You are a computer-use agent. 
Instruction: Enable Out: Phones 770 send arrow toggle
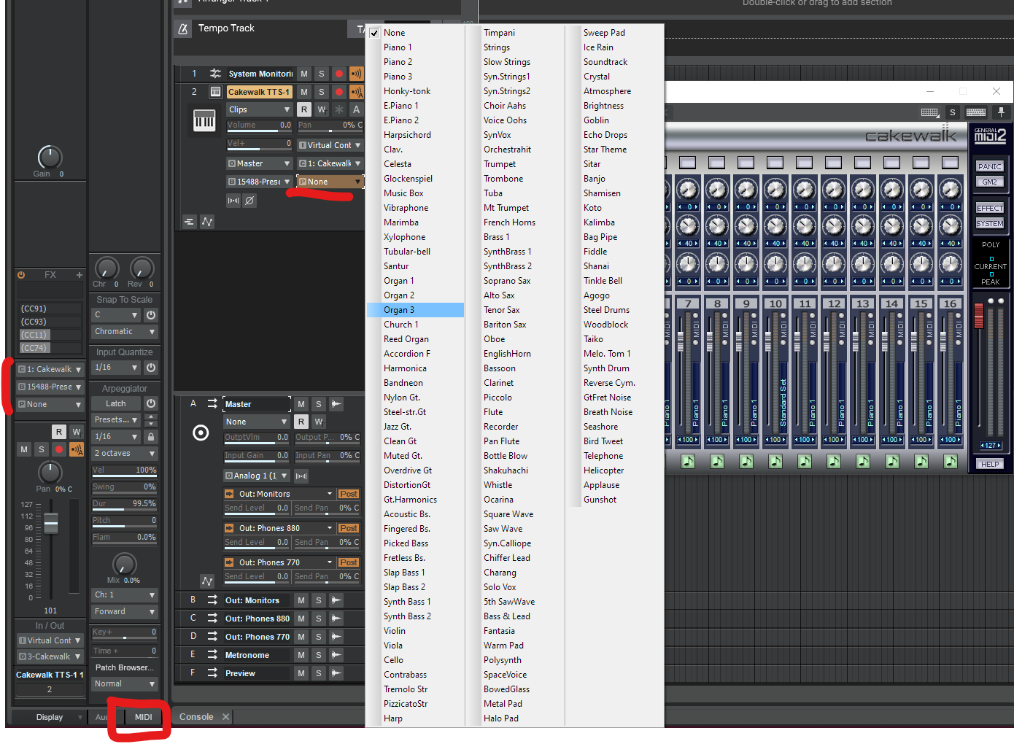click(229, 562)
